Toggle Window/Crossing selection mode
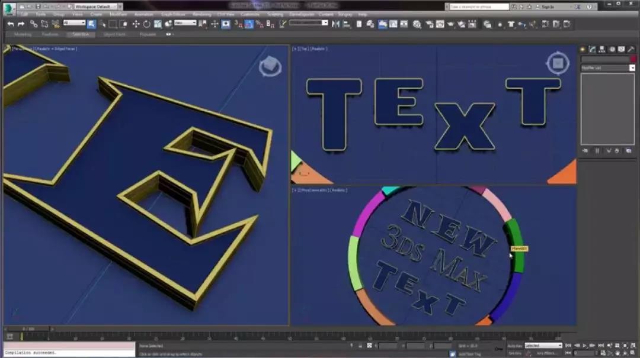 124,24
